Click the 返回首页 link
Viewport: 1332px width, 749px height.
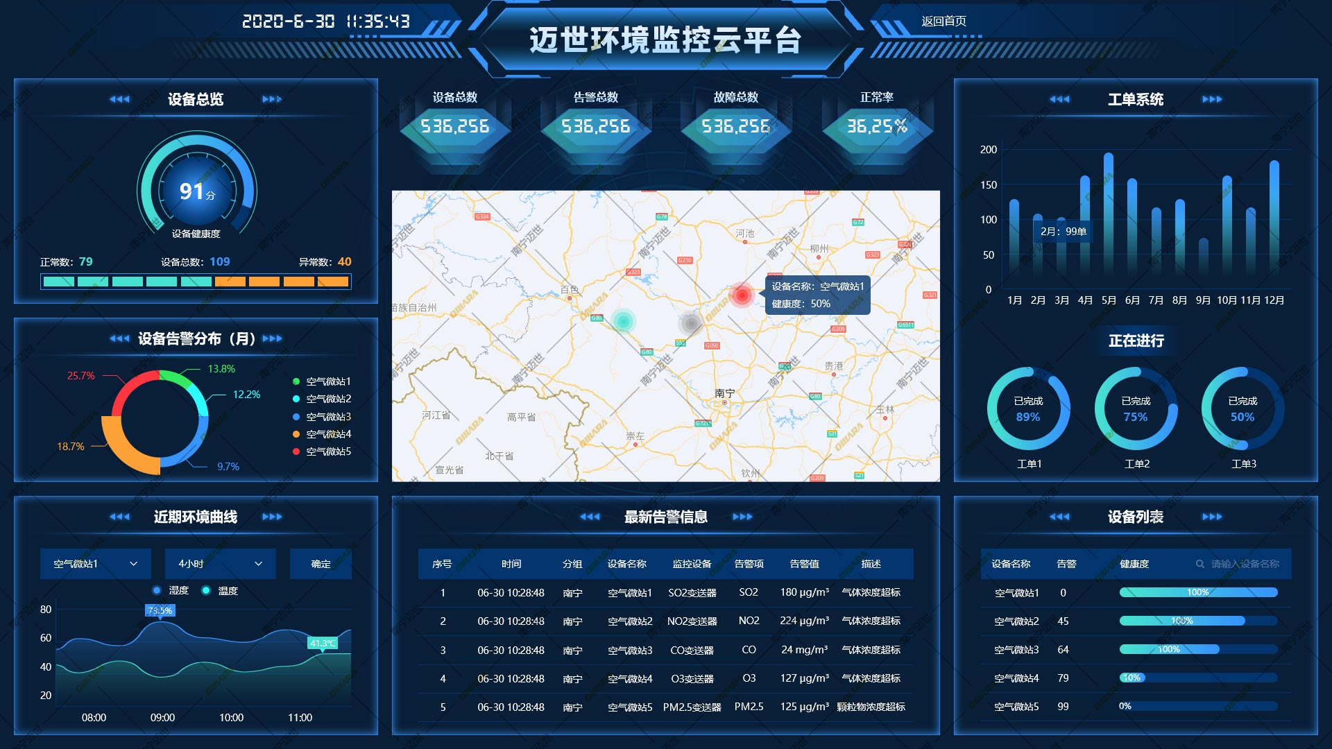click(945, 21)
